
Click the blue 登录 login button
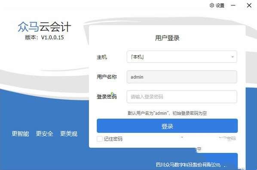[167, 126]
